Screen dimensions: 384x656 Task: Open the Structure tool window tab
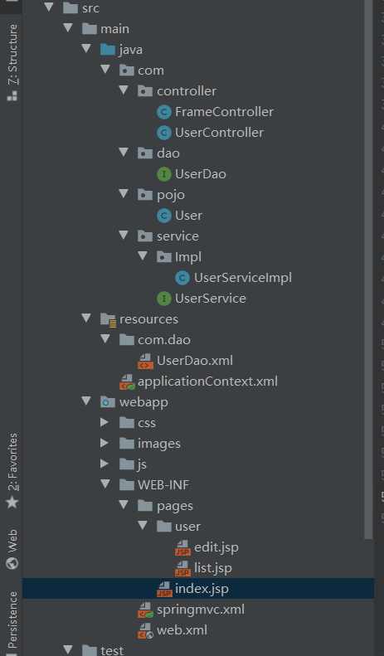click(12, 63)
